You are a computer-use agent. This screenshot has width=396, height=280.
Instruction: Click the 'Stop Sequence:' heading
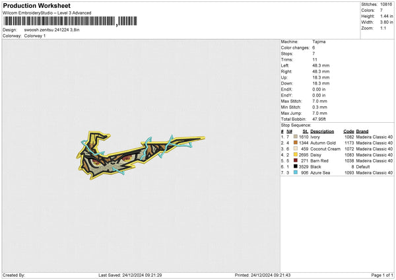pos(296,125)
